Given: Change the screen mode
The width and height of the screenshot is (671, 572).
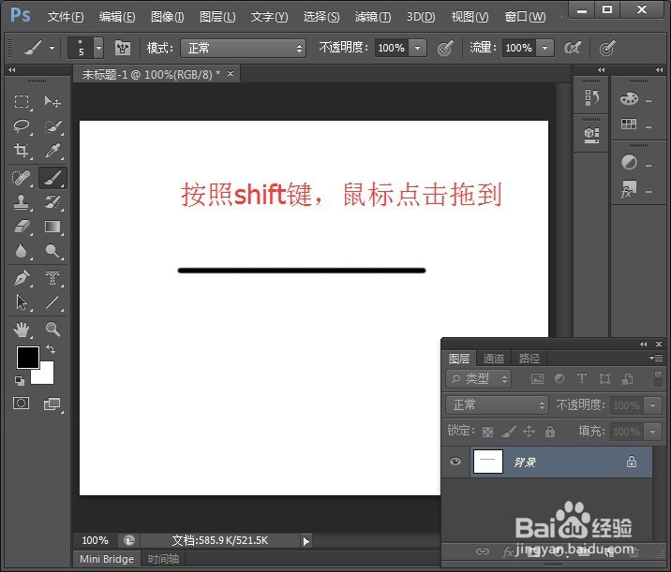Looking at the screenshot, I should (x=52, y=403).
